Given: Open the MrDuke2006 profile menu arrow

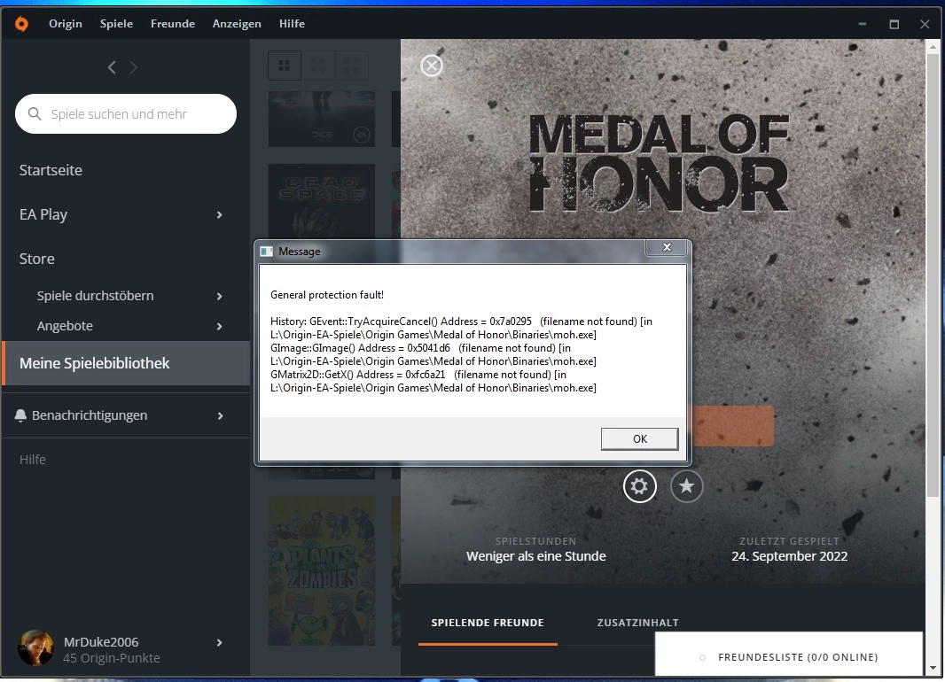Looking at the screenshot, I should [x=219, y=643].
